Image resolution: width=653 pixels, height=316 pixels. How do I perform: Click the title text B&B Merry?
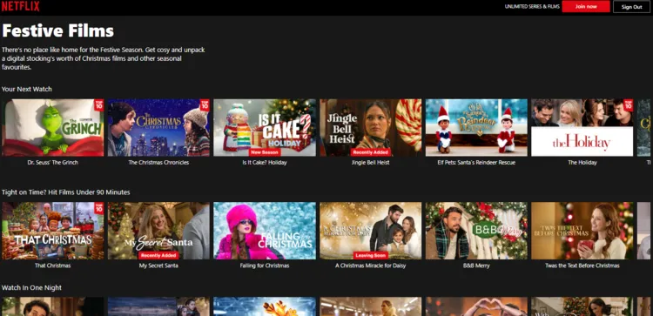pyautogui.click(x=476, y=266)
